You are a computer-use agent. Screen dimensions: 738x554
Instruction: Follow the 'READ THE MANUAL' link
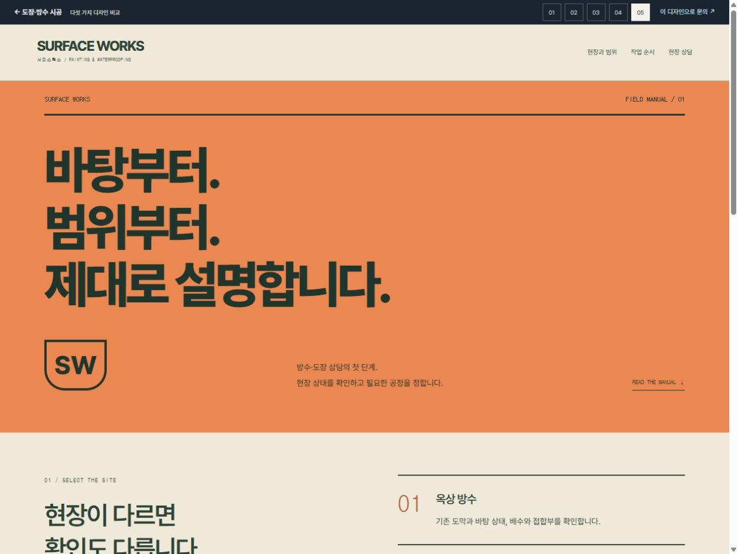pyautogui.click(x=658, y=383)
